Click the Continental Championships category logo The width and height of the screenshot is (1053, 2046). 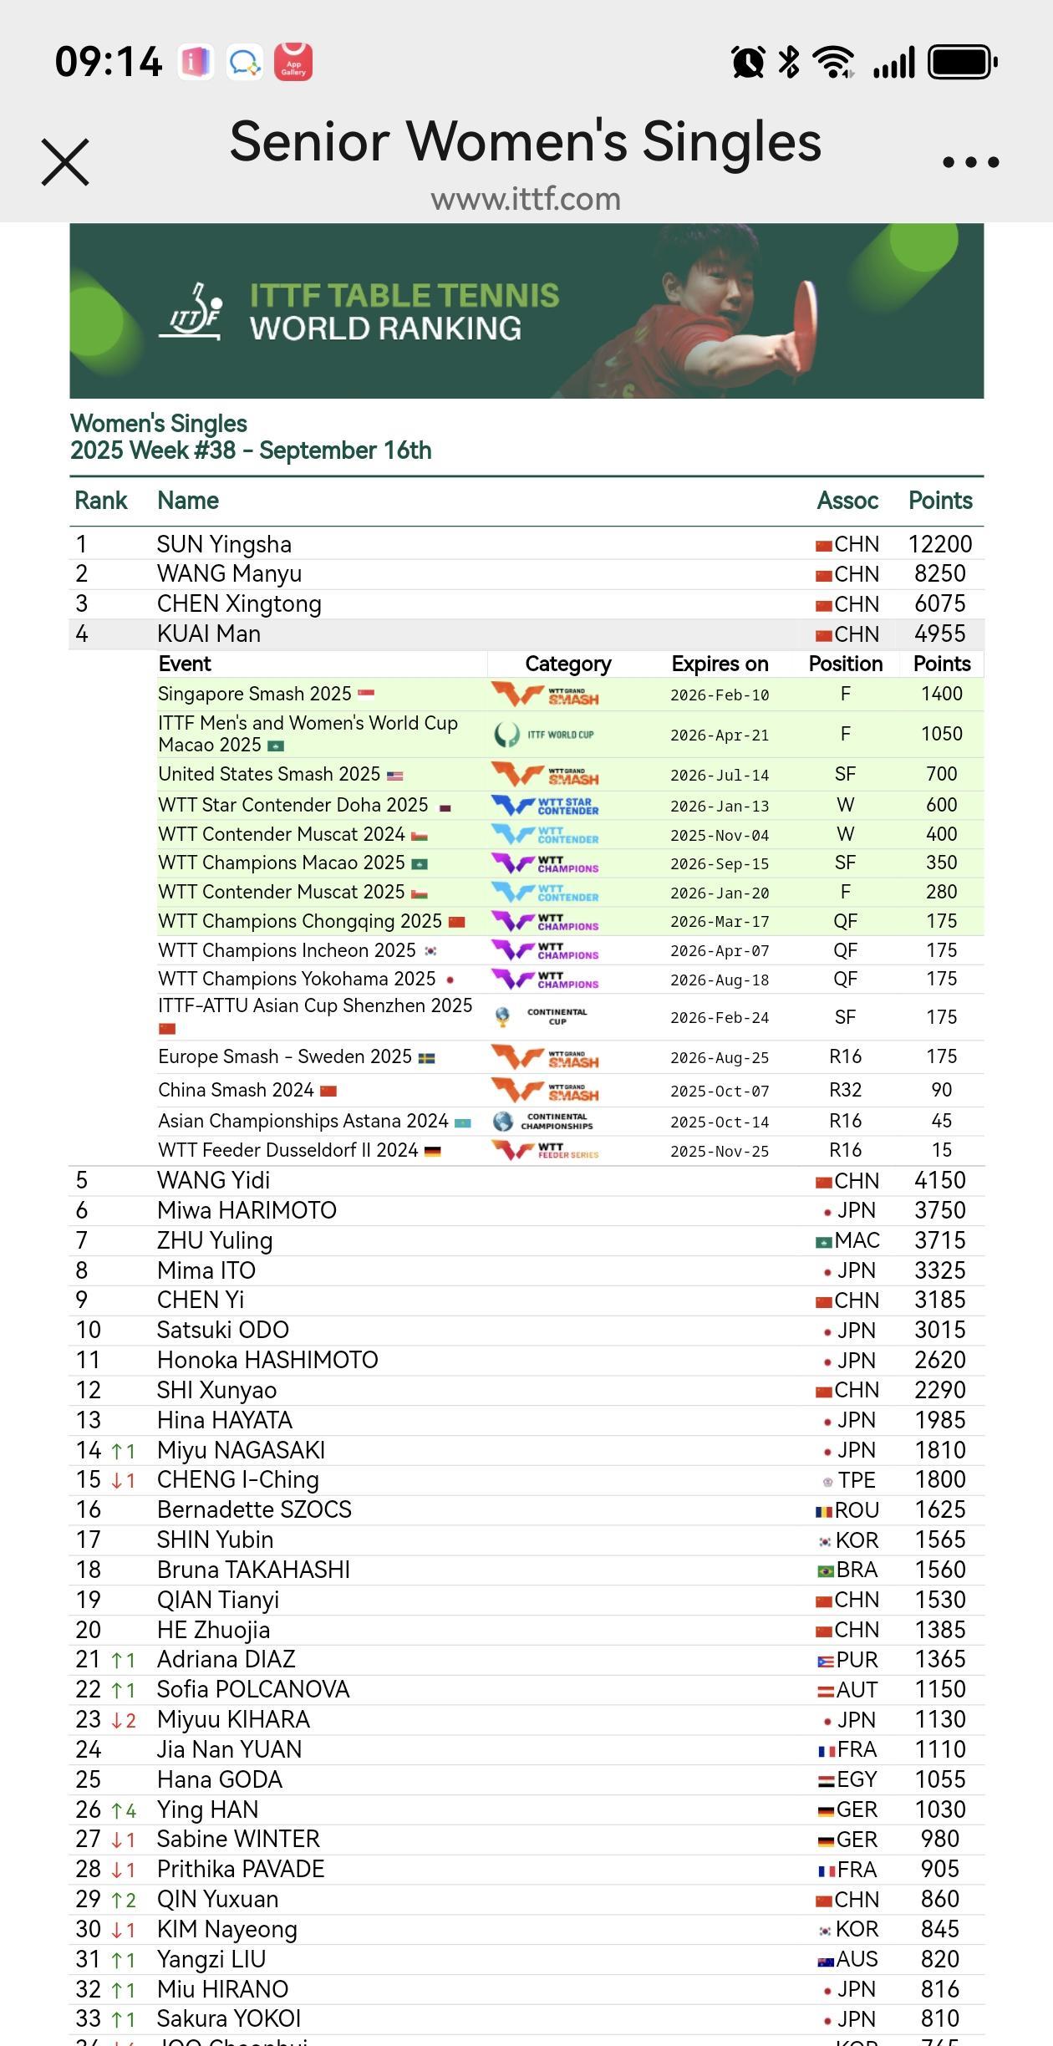pyautogui.click(x=543, y=1121)
